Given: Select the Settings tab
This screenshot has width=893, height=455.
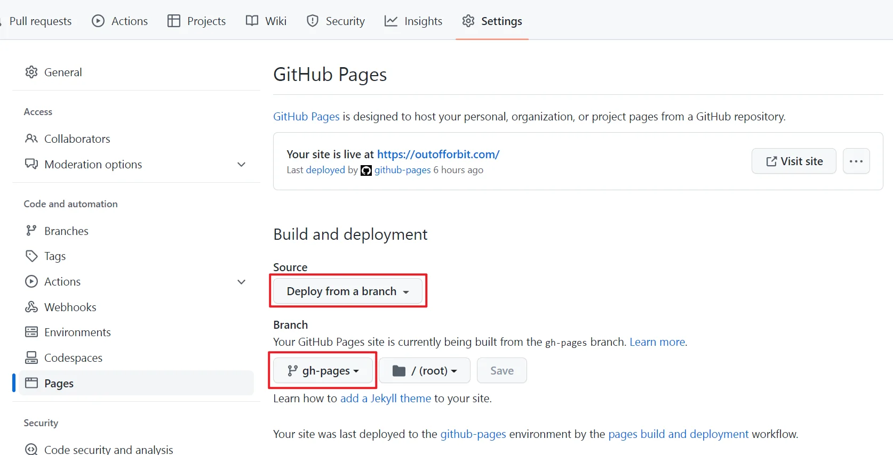Looking at the screenshot, I should (492, 21).
